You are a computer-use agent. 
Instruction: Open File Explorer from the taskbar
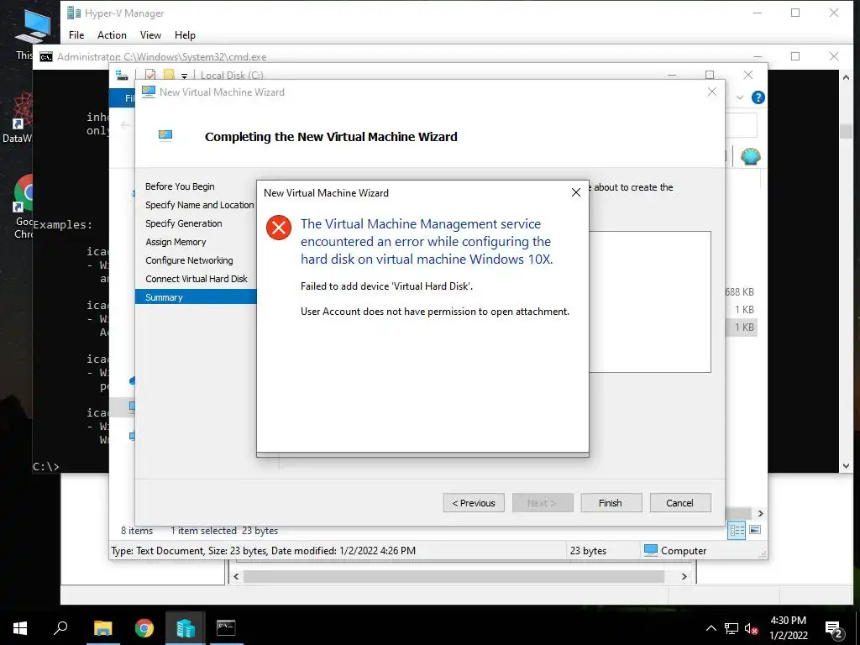102,628
